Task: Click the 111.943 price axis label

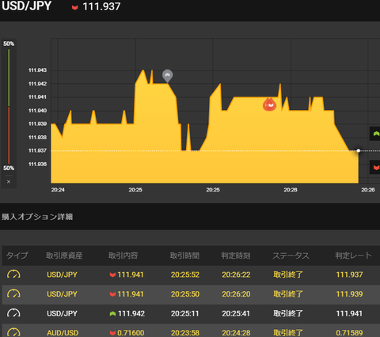Action: click(x=37, y=70)
